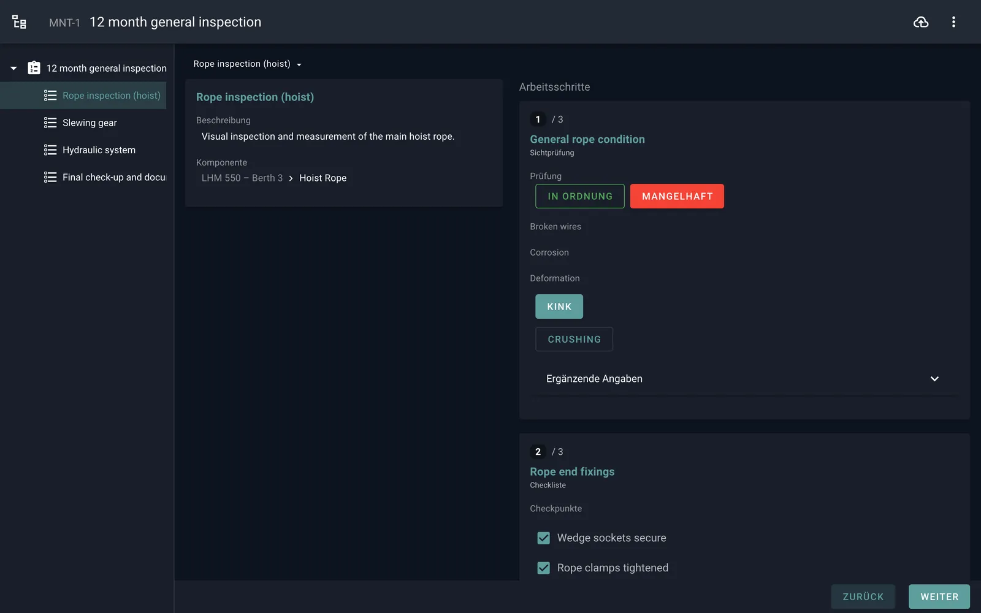
Task: Click the clipboard icon beside 12 month inspection
Action: click(34, 68)
